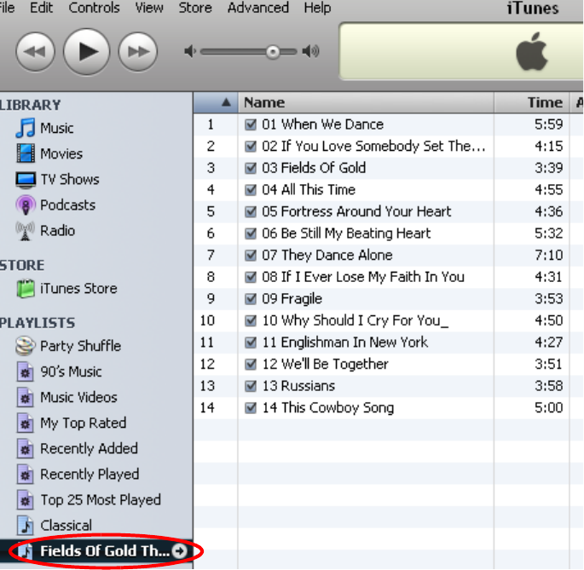
Task: Uncheck 05 Fortress Around Your Heart checkbox
Action: [x=251, y=211]
